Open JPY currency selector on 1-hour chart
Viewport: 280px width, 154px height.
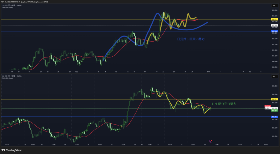pyautogui.click(x=273, y=77)
